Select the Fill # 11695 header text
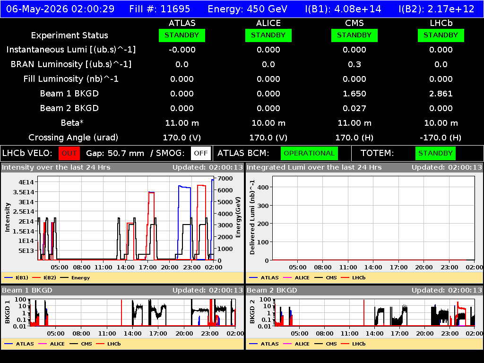The height and width of the screenshot is (363, 484). (160, 9)
